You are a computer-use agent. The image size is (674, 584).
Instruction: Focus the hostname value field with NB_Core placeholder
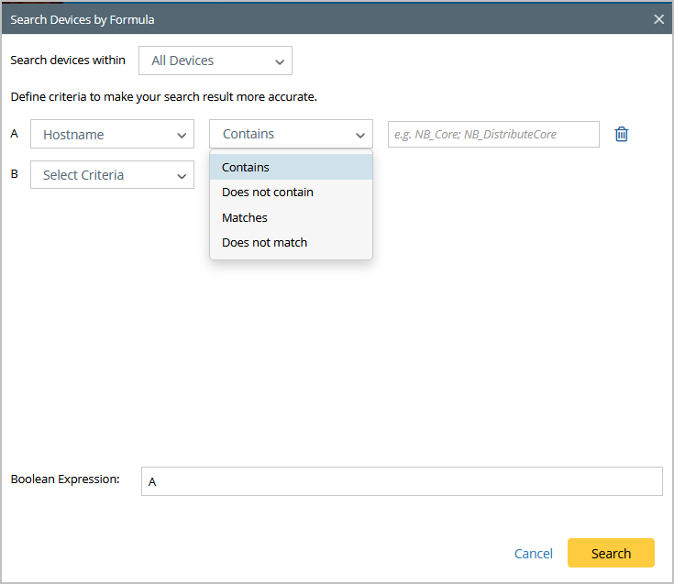(x=493, y=135)
